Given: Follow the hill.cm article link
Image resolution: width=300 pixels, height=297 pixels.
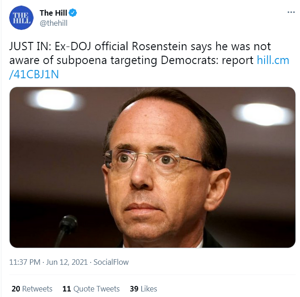Looking at the screenshot, I should (273, 60).
